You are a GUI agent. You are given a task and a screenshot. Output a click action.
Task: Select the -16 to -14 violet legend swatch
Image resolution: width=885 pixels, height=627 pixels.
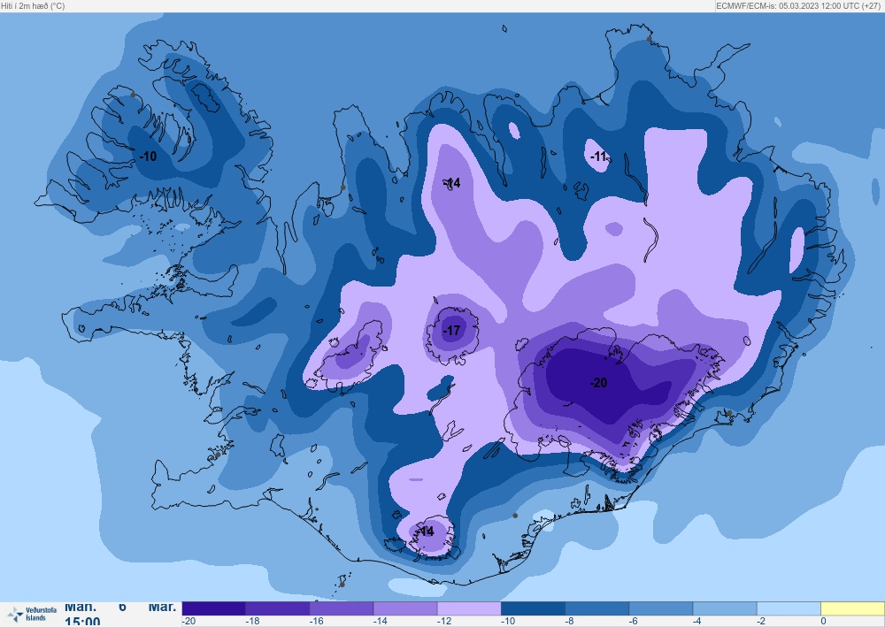tap(342, 608)
